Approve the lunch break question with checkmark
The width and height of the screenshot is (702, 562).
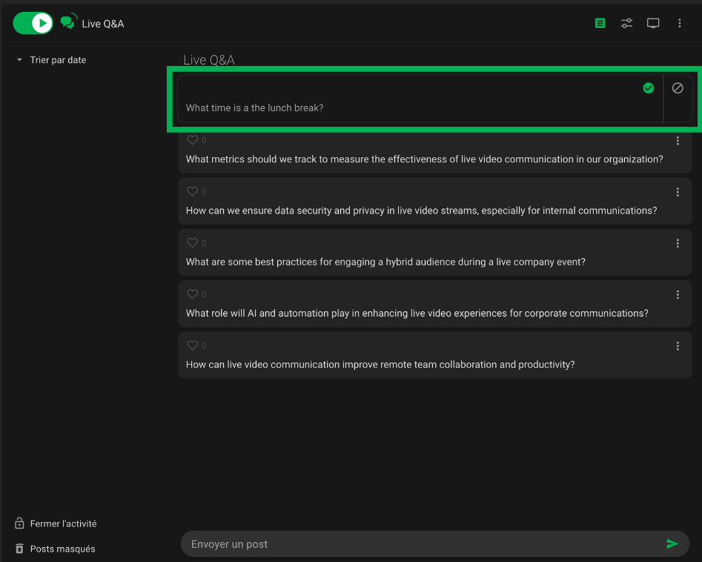tap(649, 88)
